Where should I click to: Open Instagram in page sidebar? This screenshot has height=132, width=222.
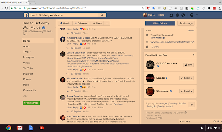pos(29,57)
